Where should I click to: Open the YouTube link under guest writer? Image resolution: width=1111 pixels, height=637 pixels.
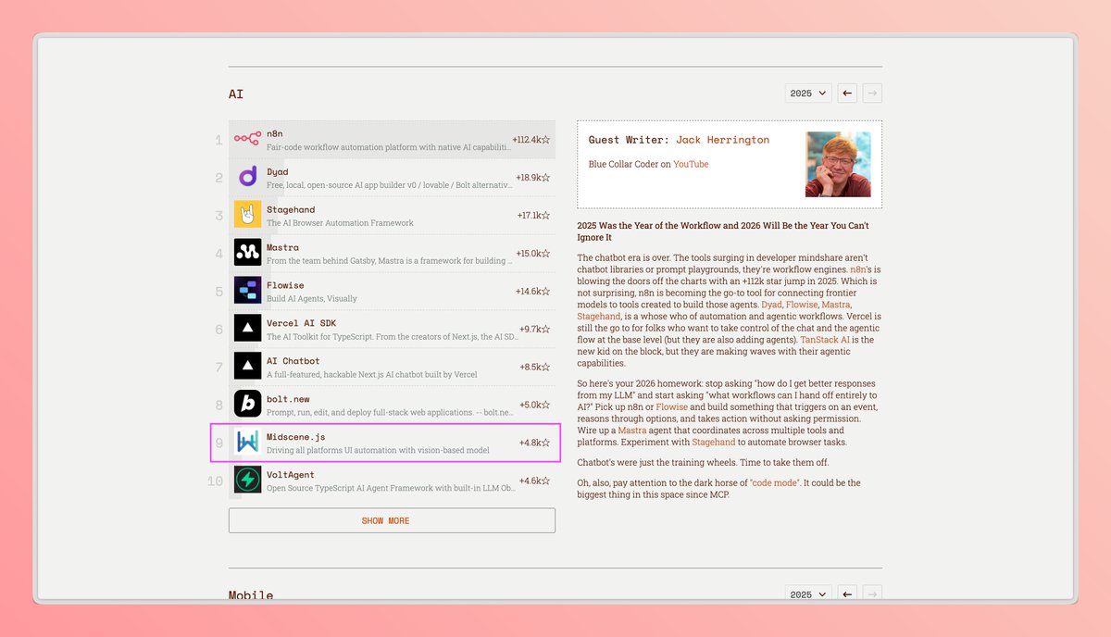(x=691, y=165)
